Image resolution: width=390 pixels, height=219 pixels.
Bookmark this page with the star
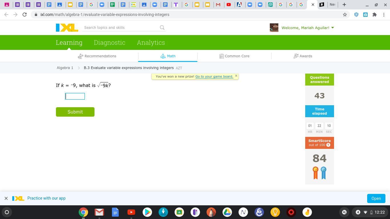[345, 15]
